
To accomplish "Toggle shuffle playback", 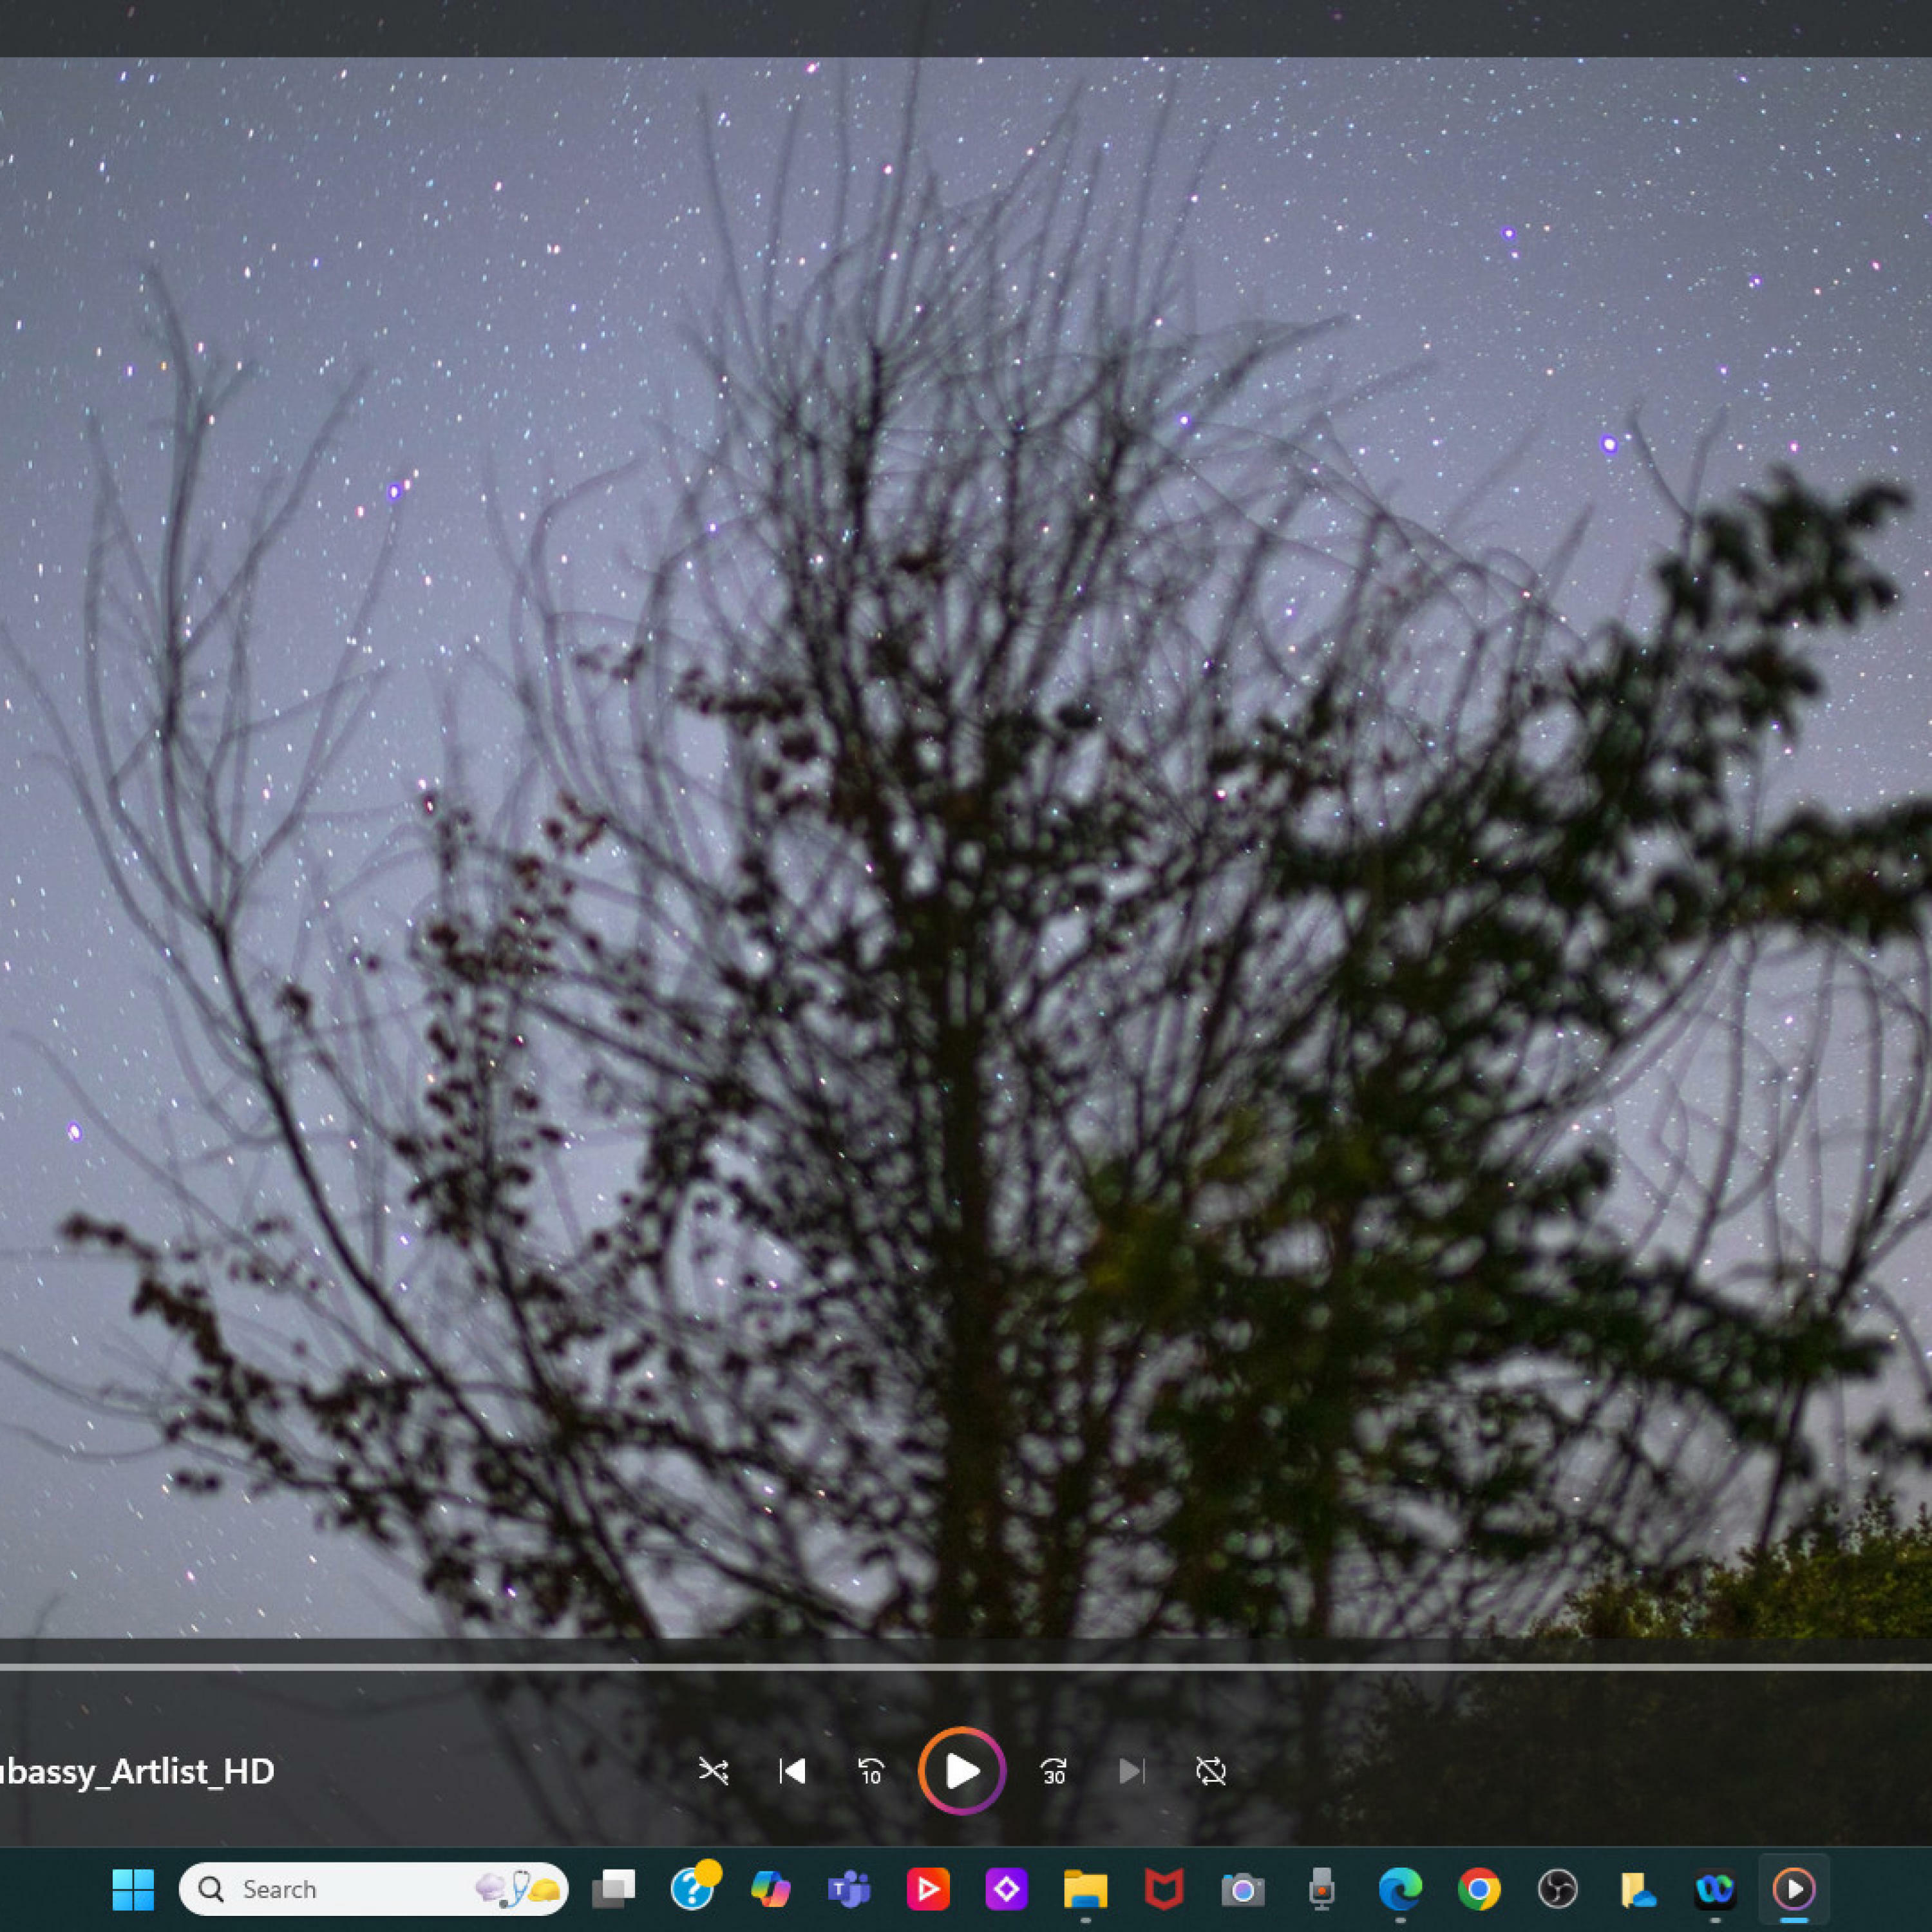I will tap(713, 1772).
